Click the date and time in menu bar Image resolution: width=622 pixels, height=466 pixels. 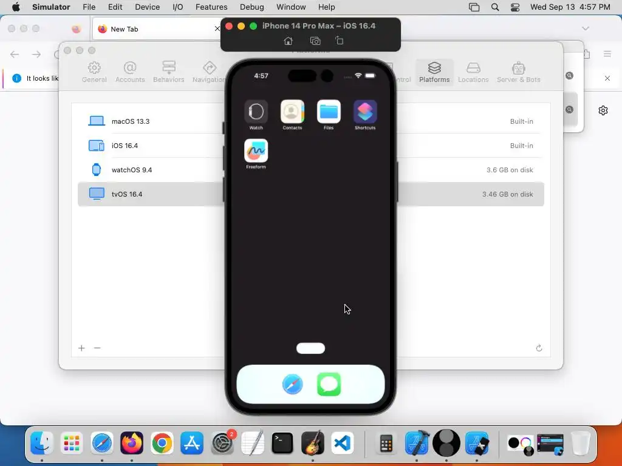pyautogui.click(x=570, y=7)
